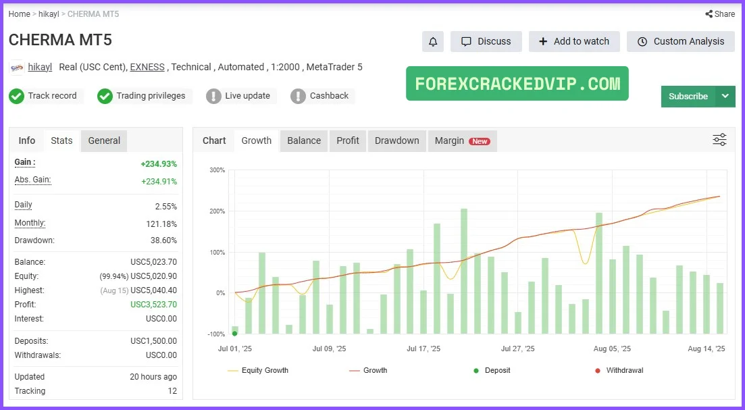The height and width of the screenshot is (410, 745).
Task: Toggle Equity Growth legend series
Action: point(258,370)
